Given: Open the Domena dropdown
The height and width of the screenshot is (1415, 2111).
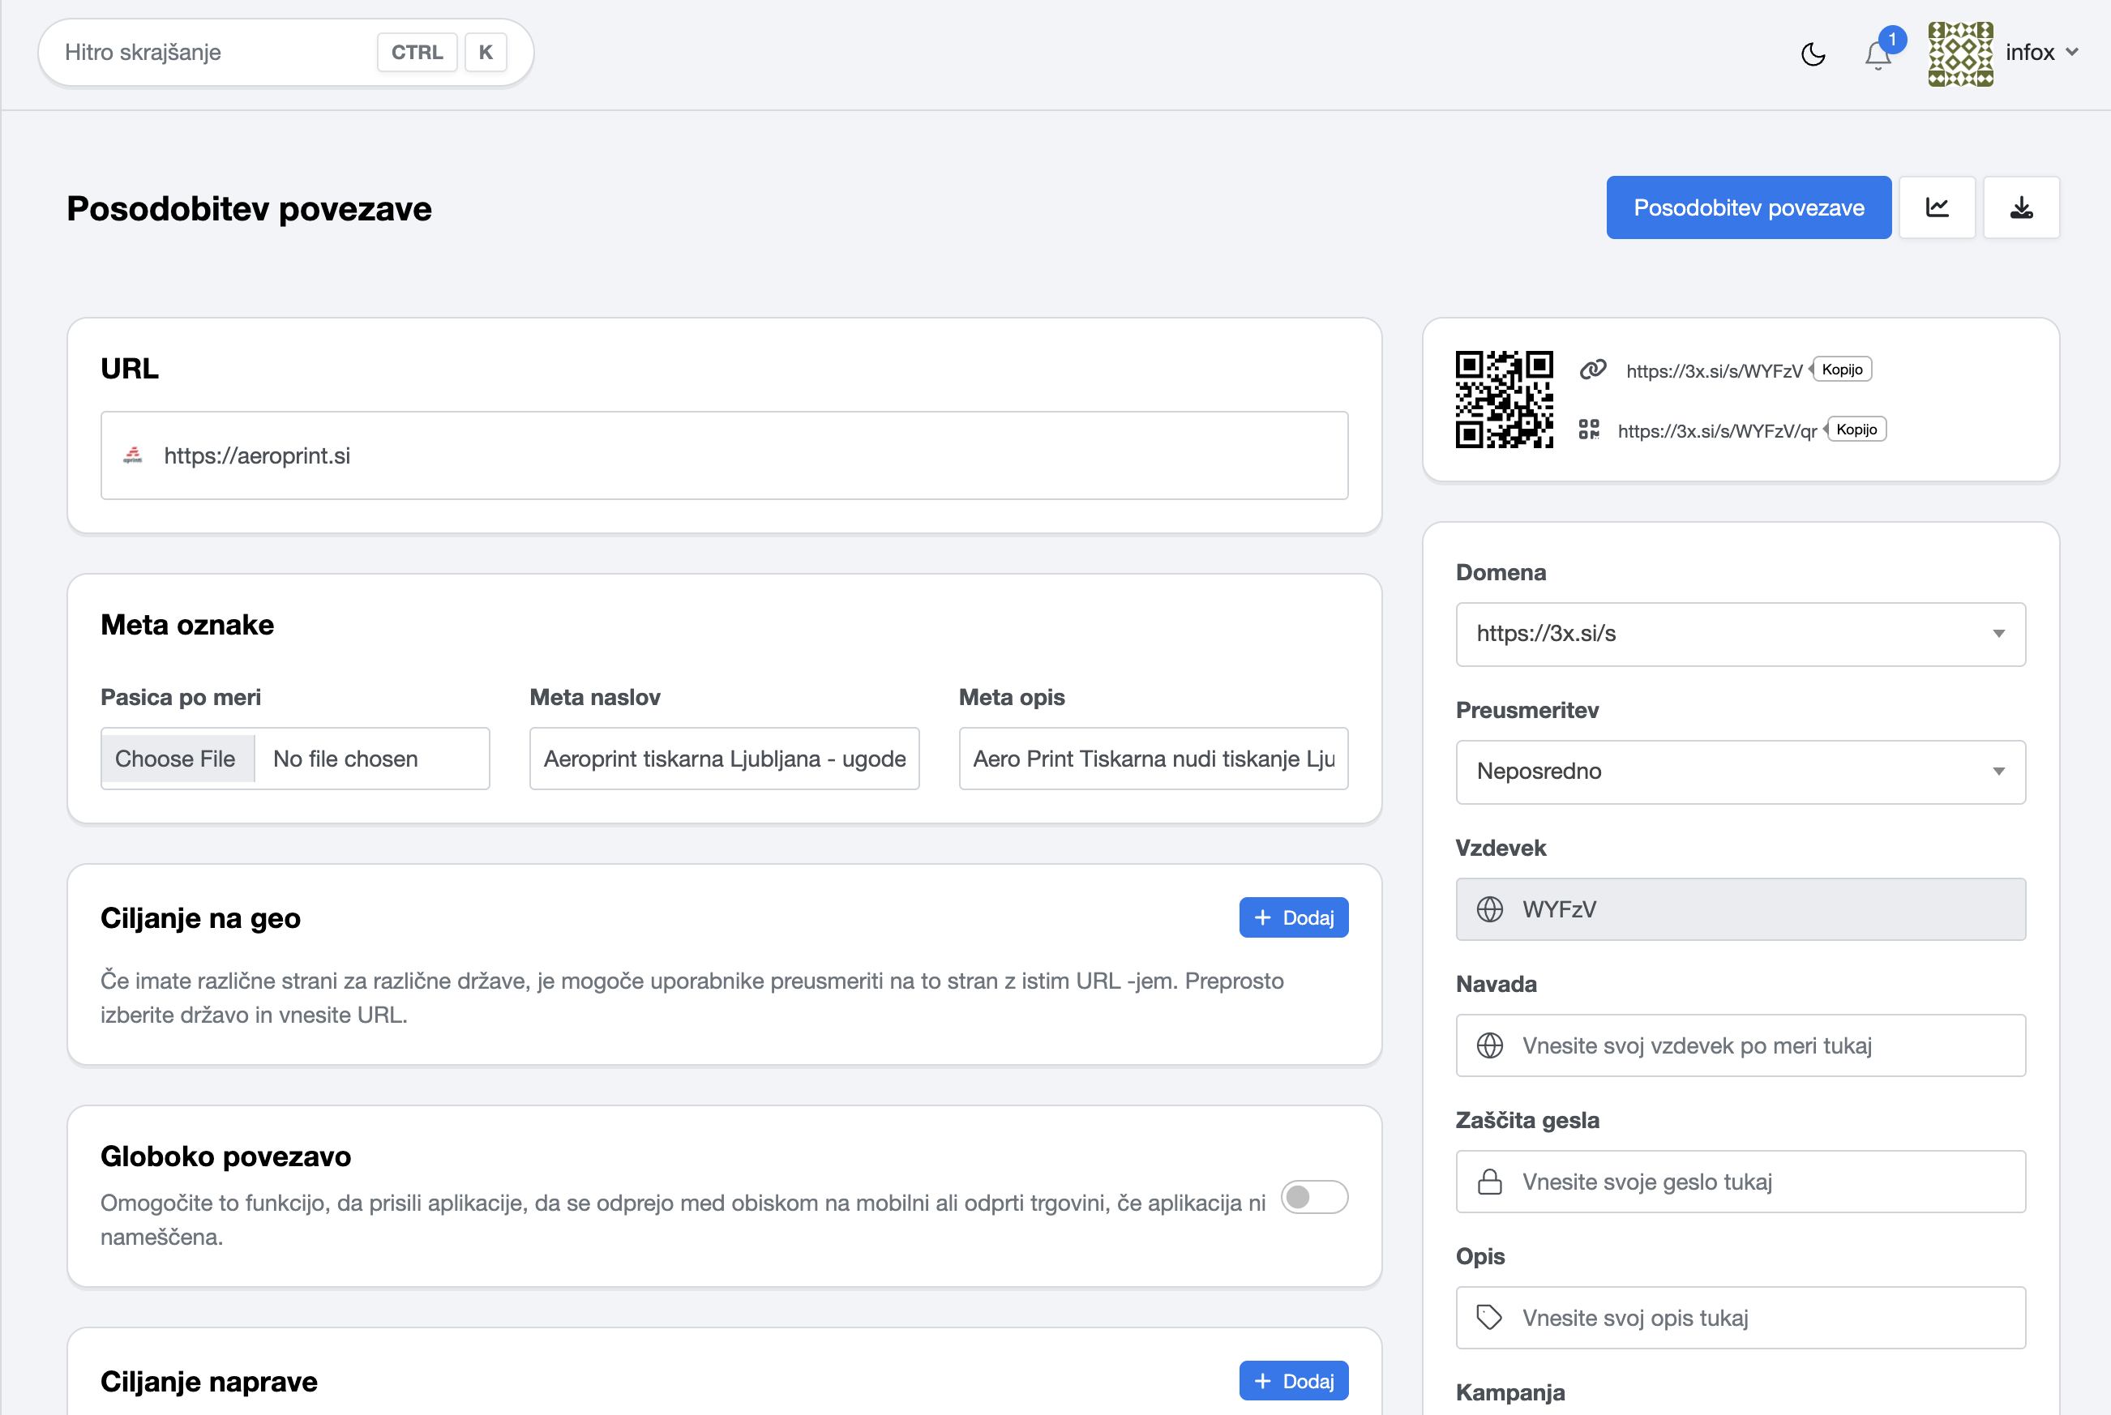Looking at the screenshot, I should tap(1740, 634).
